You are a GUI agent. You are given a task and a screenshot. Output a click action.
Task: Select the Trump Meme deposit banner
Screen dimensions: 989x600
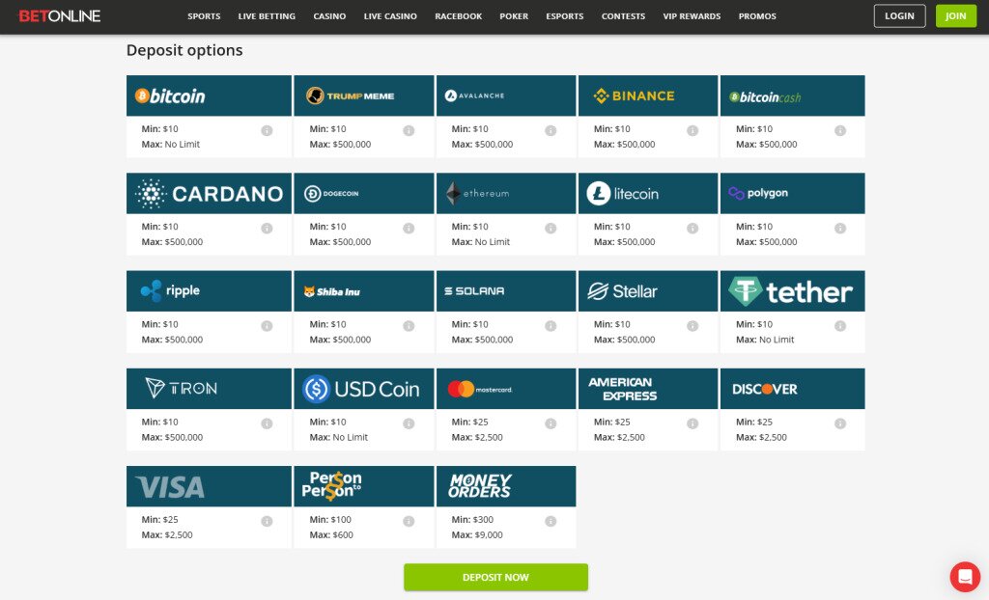364,95
